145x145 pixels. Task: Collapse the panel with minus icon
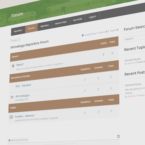tap(118, 136)
